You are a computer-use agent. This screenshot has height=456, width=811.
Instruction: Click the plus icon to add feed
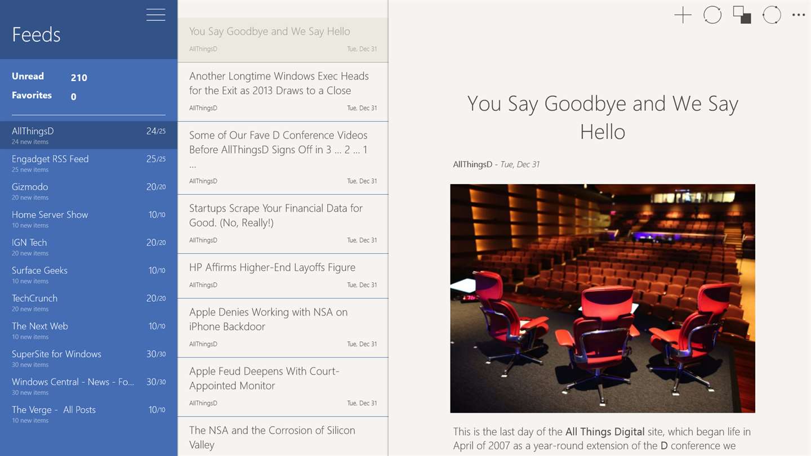tap(683, 15)
